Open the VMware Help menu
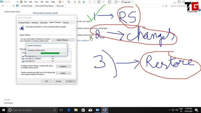 tap(53, 2)
